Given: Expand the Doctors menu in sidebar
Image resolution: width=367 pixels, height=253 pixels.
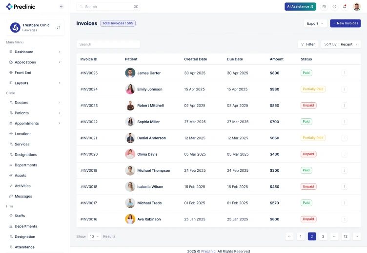Looking at the screenshot, I should click(x=35, y=103).
